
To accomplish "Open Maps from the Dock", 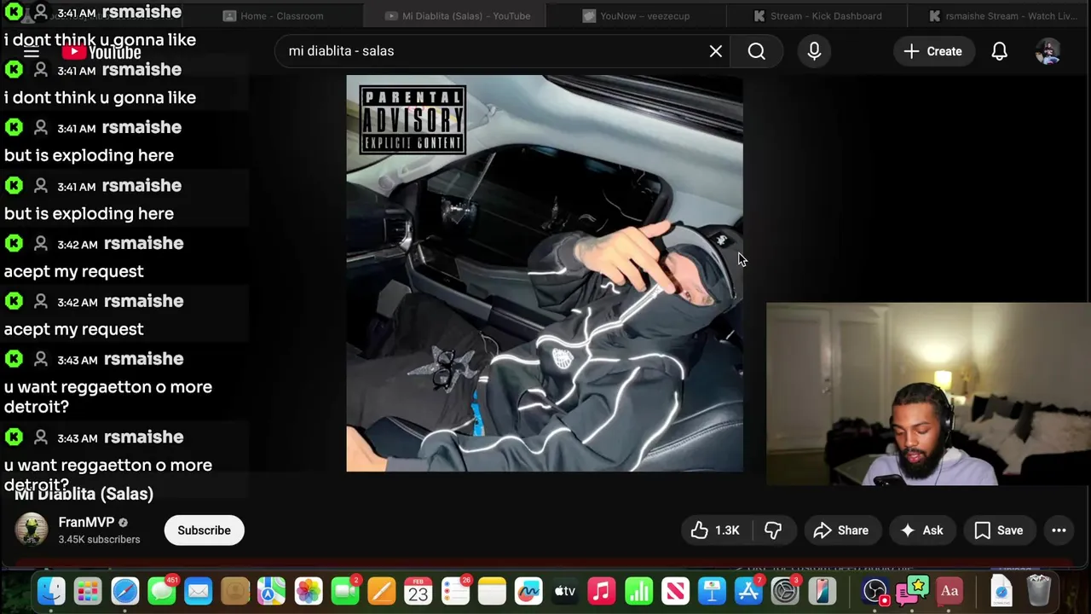I will point(271,591).
